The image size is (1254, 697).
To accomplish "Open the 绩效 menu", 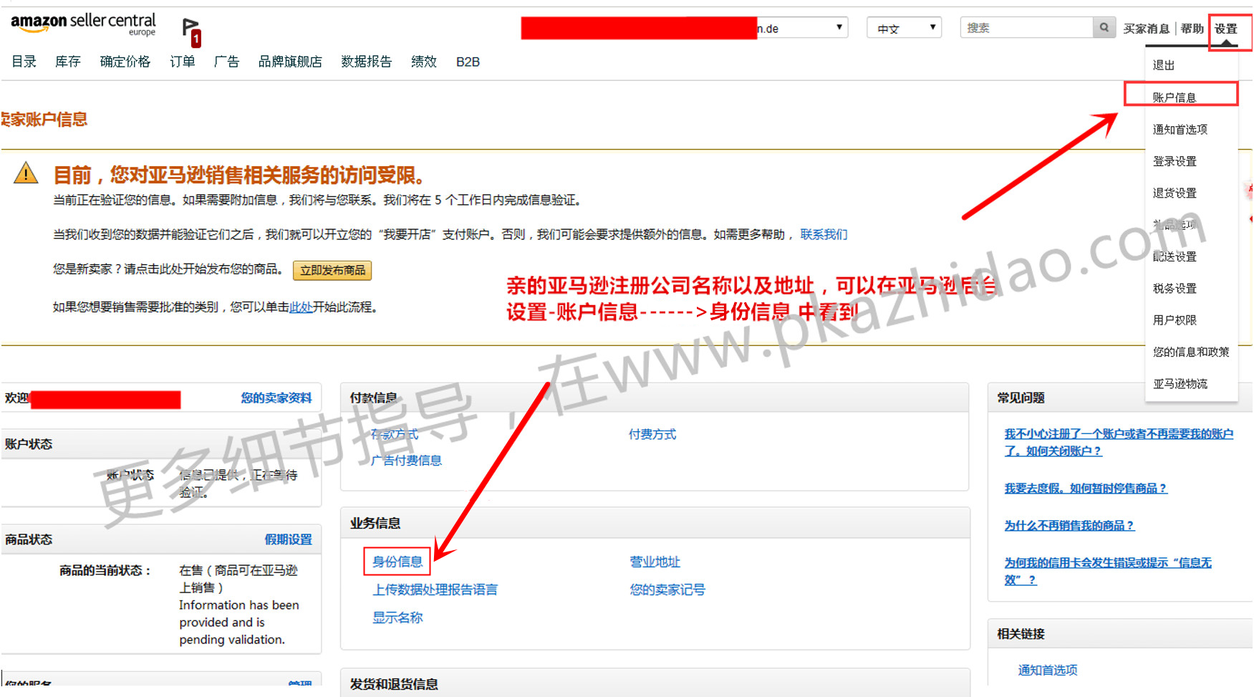I will click(x=424, y=62).
